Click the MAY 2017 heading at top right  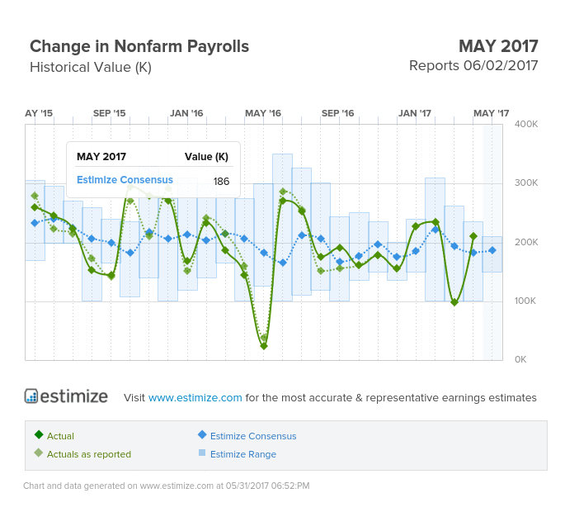[x=498, y=46]
